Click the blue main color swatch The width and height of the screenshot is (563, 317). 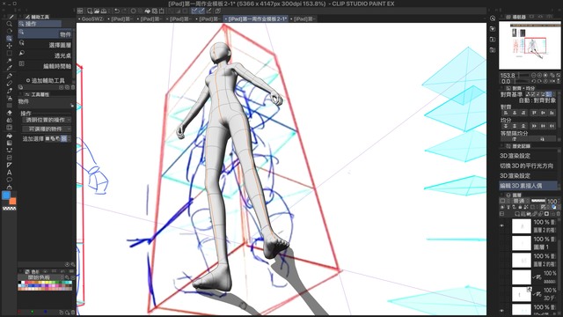[6, 195]
